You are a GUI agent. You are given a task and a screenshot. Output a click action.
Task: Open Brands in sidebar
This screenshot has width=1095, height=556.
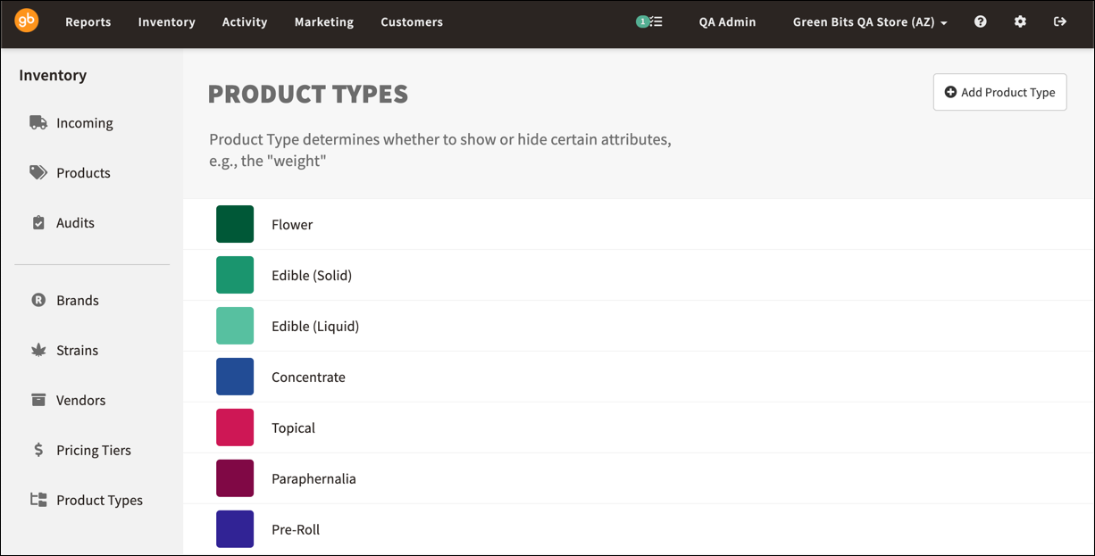click(78, 301)
